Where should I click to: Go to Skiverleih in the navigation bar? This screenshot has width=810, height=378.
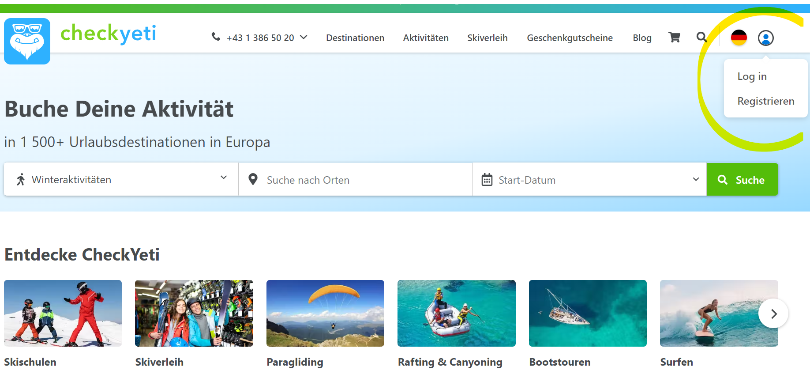487,38
